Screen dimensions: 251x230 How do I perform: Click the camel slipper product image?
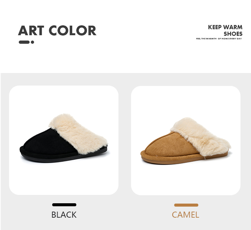(x=186, y=141)
